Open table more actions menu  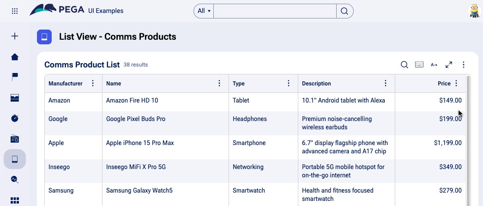(464, 65)
